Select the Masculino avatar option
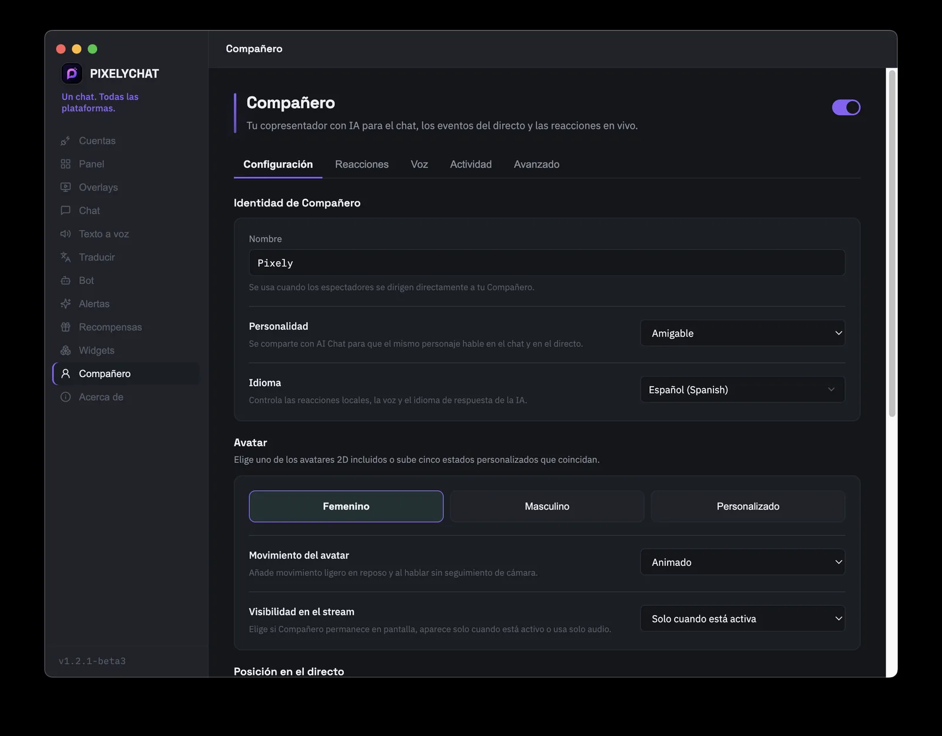This screenshot has height=736, width=942. 547,507
